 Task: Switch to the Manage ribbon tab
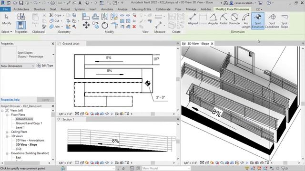191,9
